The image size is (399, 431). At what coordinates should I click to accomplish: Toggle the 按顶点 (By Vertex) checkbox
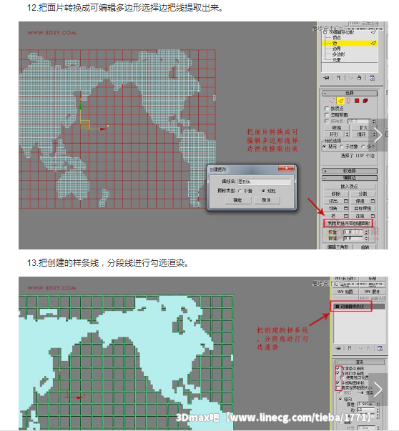click(327, 109)
